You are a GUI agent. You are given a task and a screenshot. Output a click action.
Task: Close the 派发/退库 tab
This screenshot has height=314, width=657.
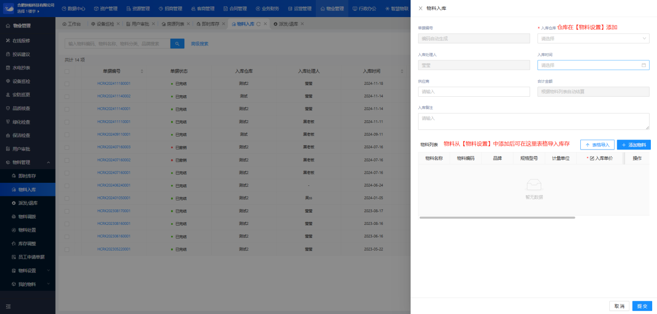[302, 24]
